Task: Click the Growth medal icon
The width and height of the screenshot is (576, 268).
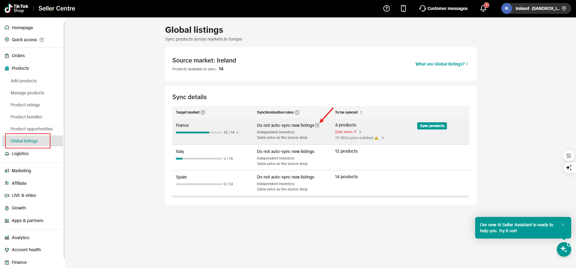Action: pyautogui.click(x=7, y=208)
